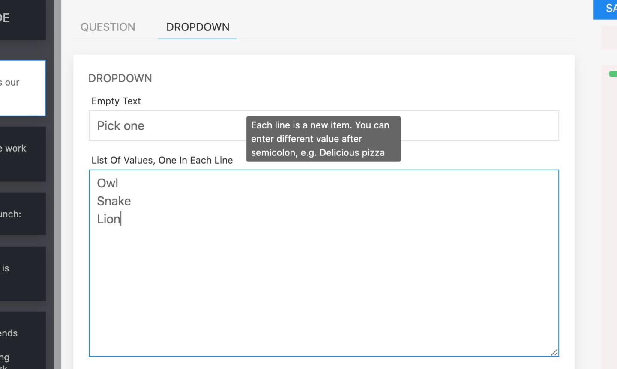Toggle the green switch at the right edge
Viewport: 617px width, 369px height.
point(613,74)
